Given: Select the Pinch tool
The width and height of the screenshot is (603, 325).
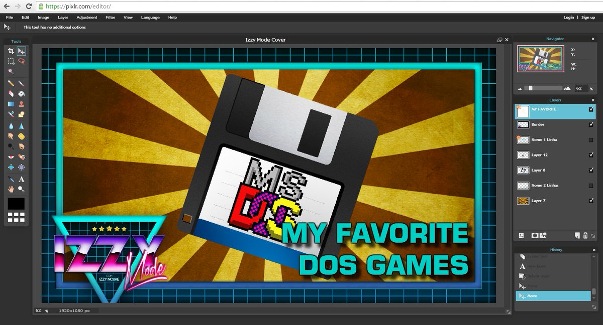Looking at the screenshot, I should click(x=21, y=168).
